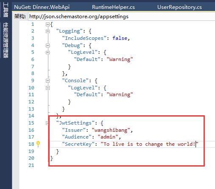Click the "admin" Audience value
215x189 pixels.
(x=108, y=137)
